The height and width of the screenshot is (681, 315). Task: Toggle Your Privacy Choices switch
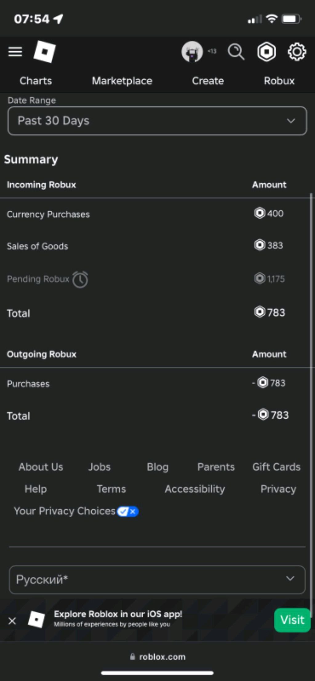click(x=128, y=511)
